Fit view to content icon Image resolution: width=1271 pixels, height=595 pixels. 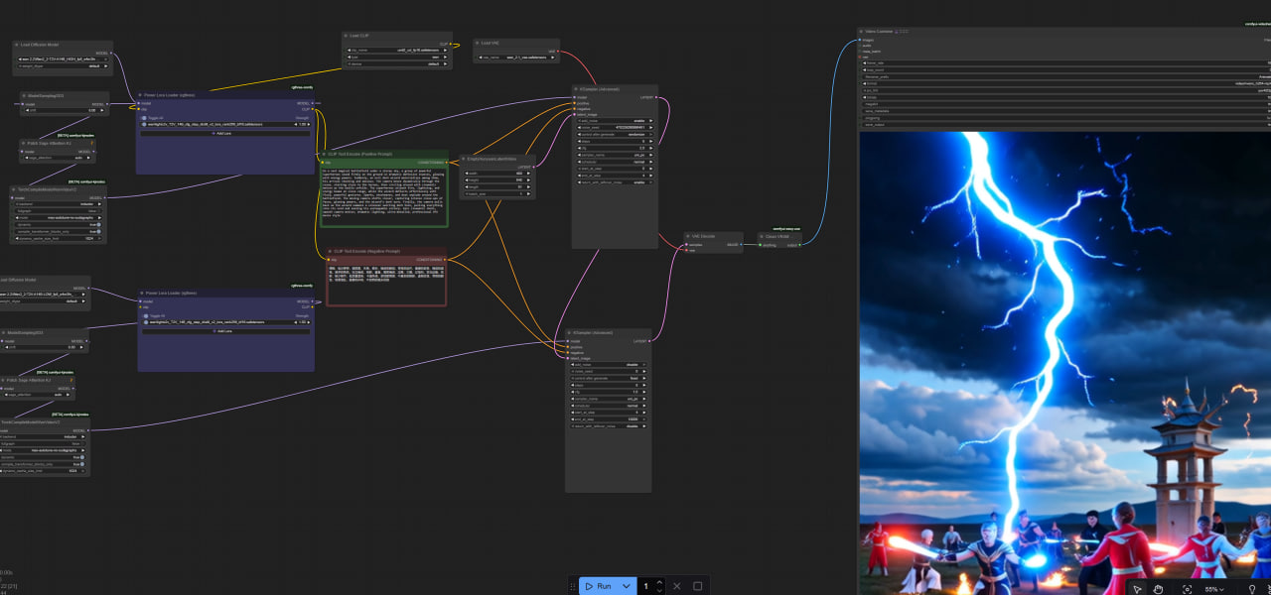click(1187, 588)
